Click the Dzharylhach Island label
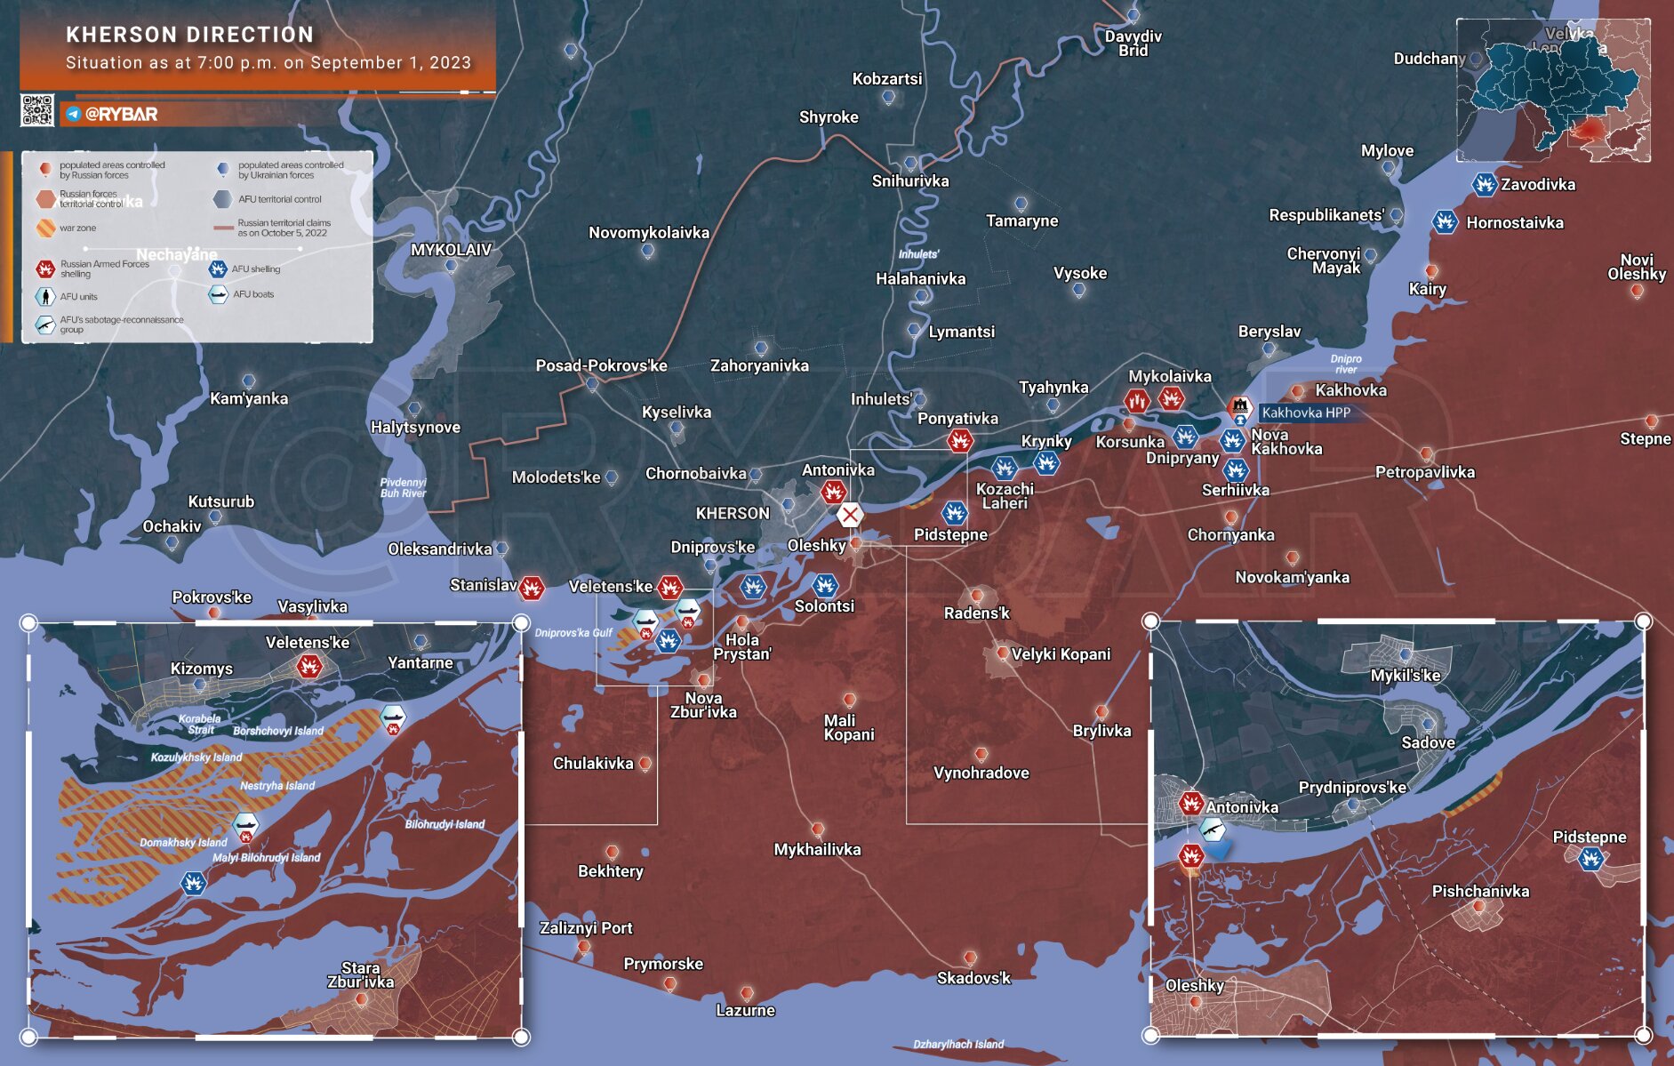 tap(958, 1044)
